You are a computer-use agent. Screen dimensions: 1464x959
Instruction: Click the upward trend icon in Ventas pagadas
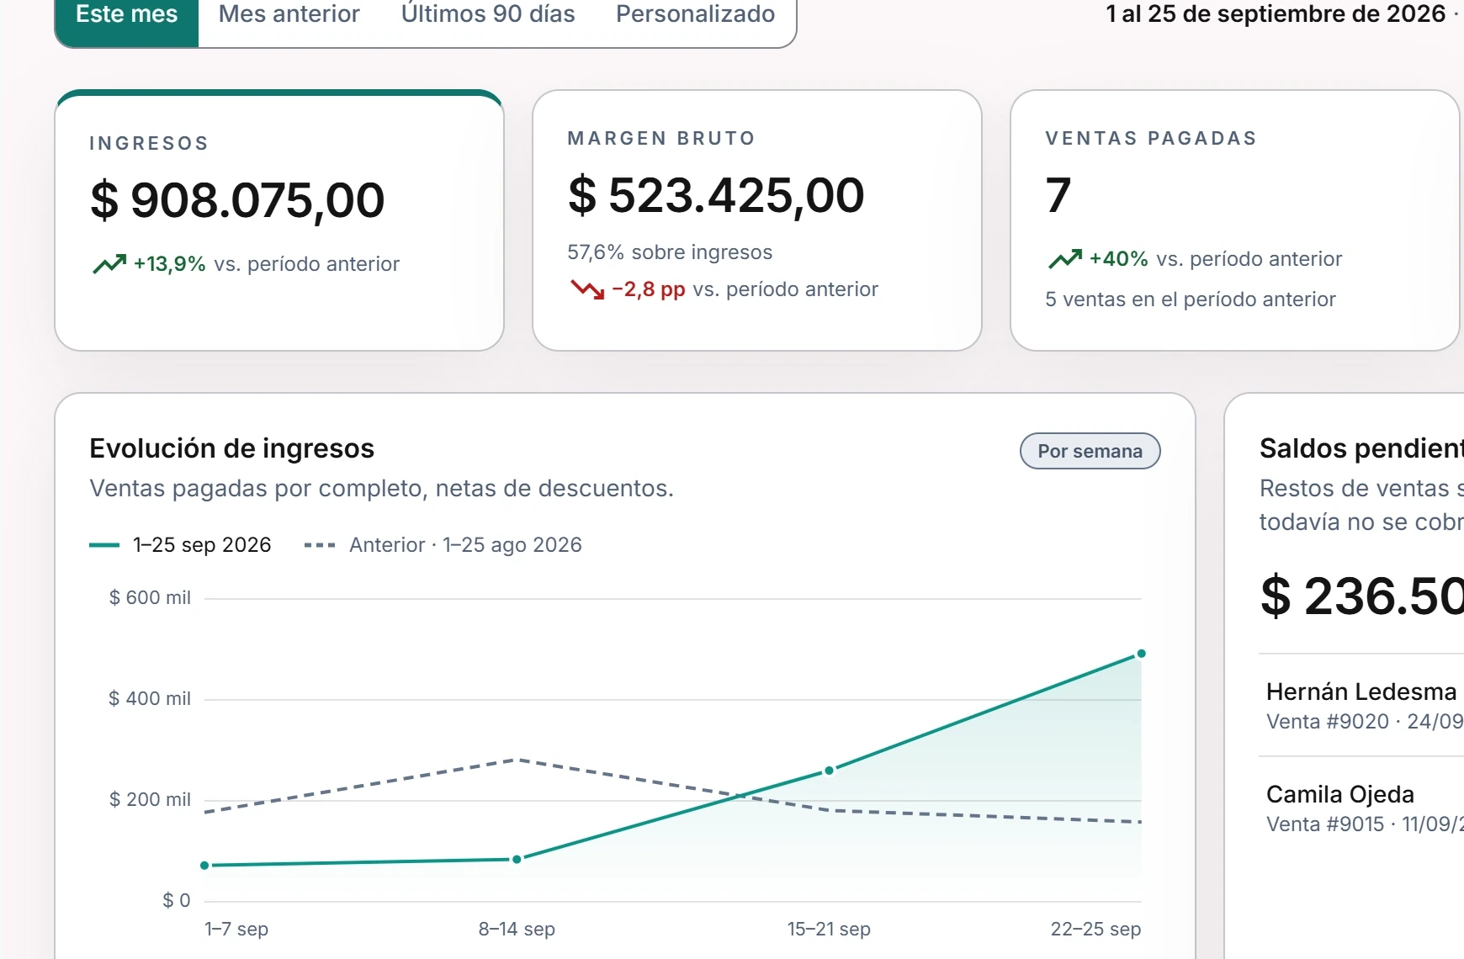click(1065, 259)
